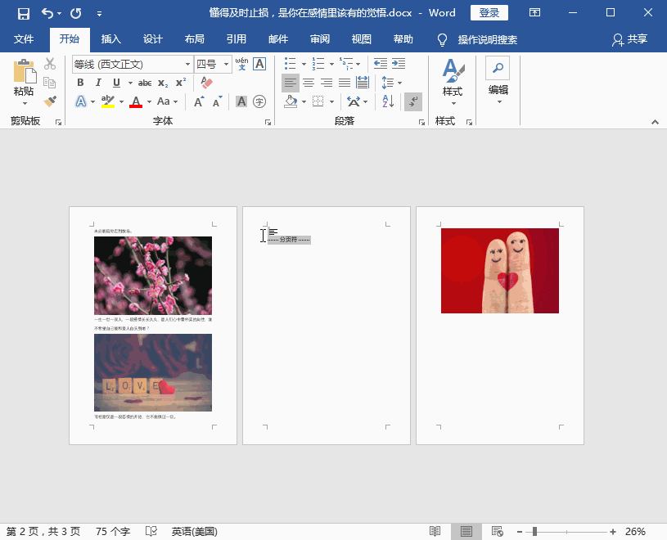Switch to the 插入 tab
This screenshot has height=540, width=667.
pyautogui.click(x=111, y=39)
